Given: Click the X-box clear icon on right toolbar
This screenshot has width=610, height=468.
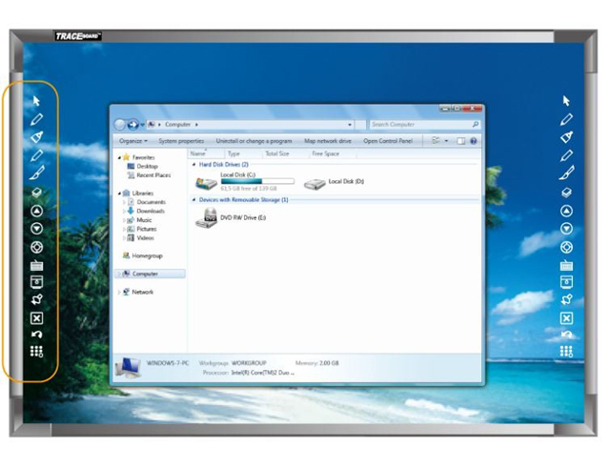Looking at the screenshot, I should [x=566, y=317].
